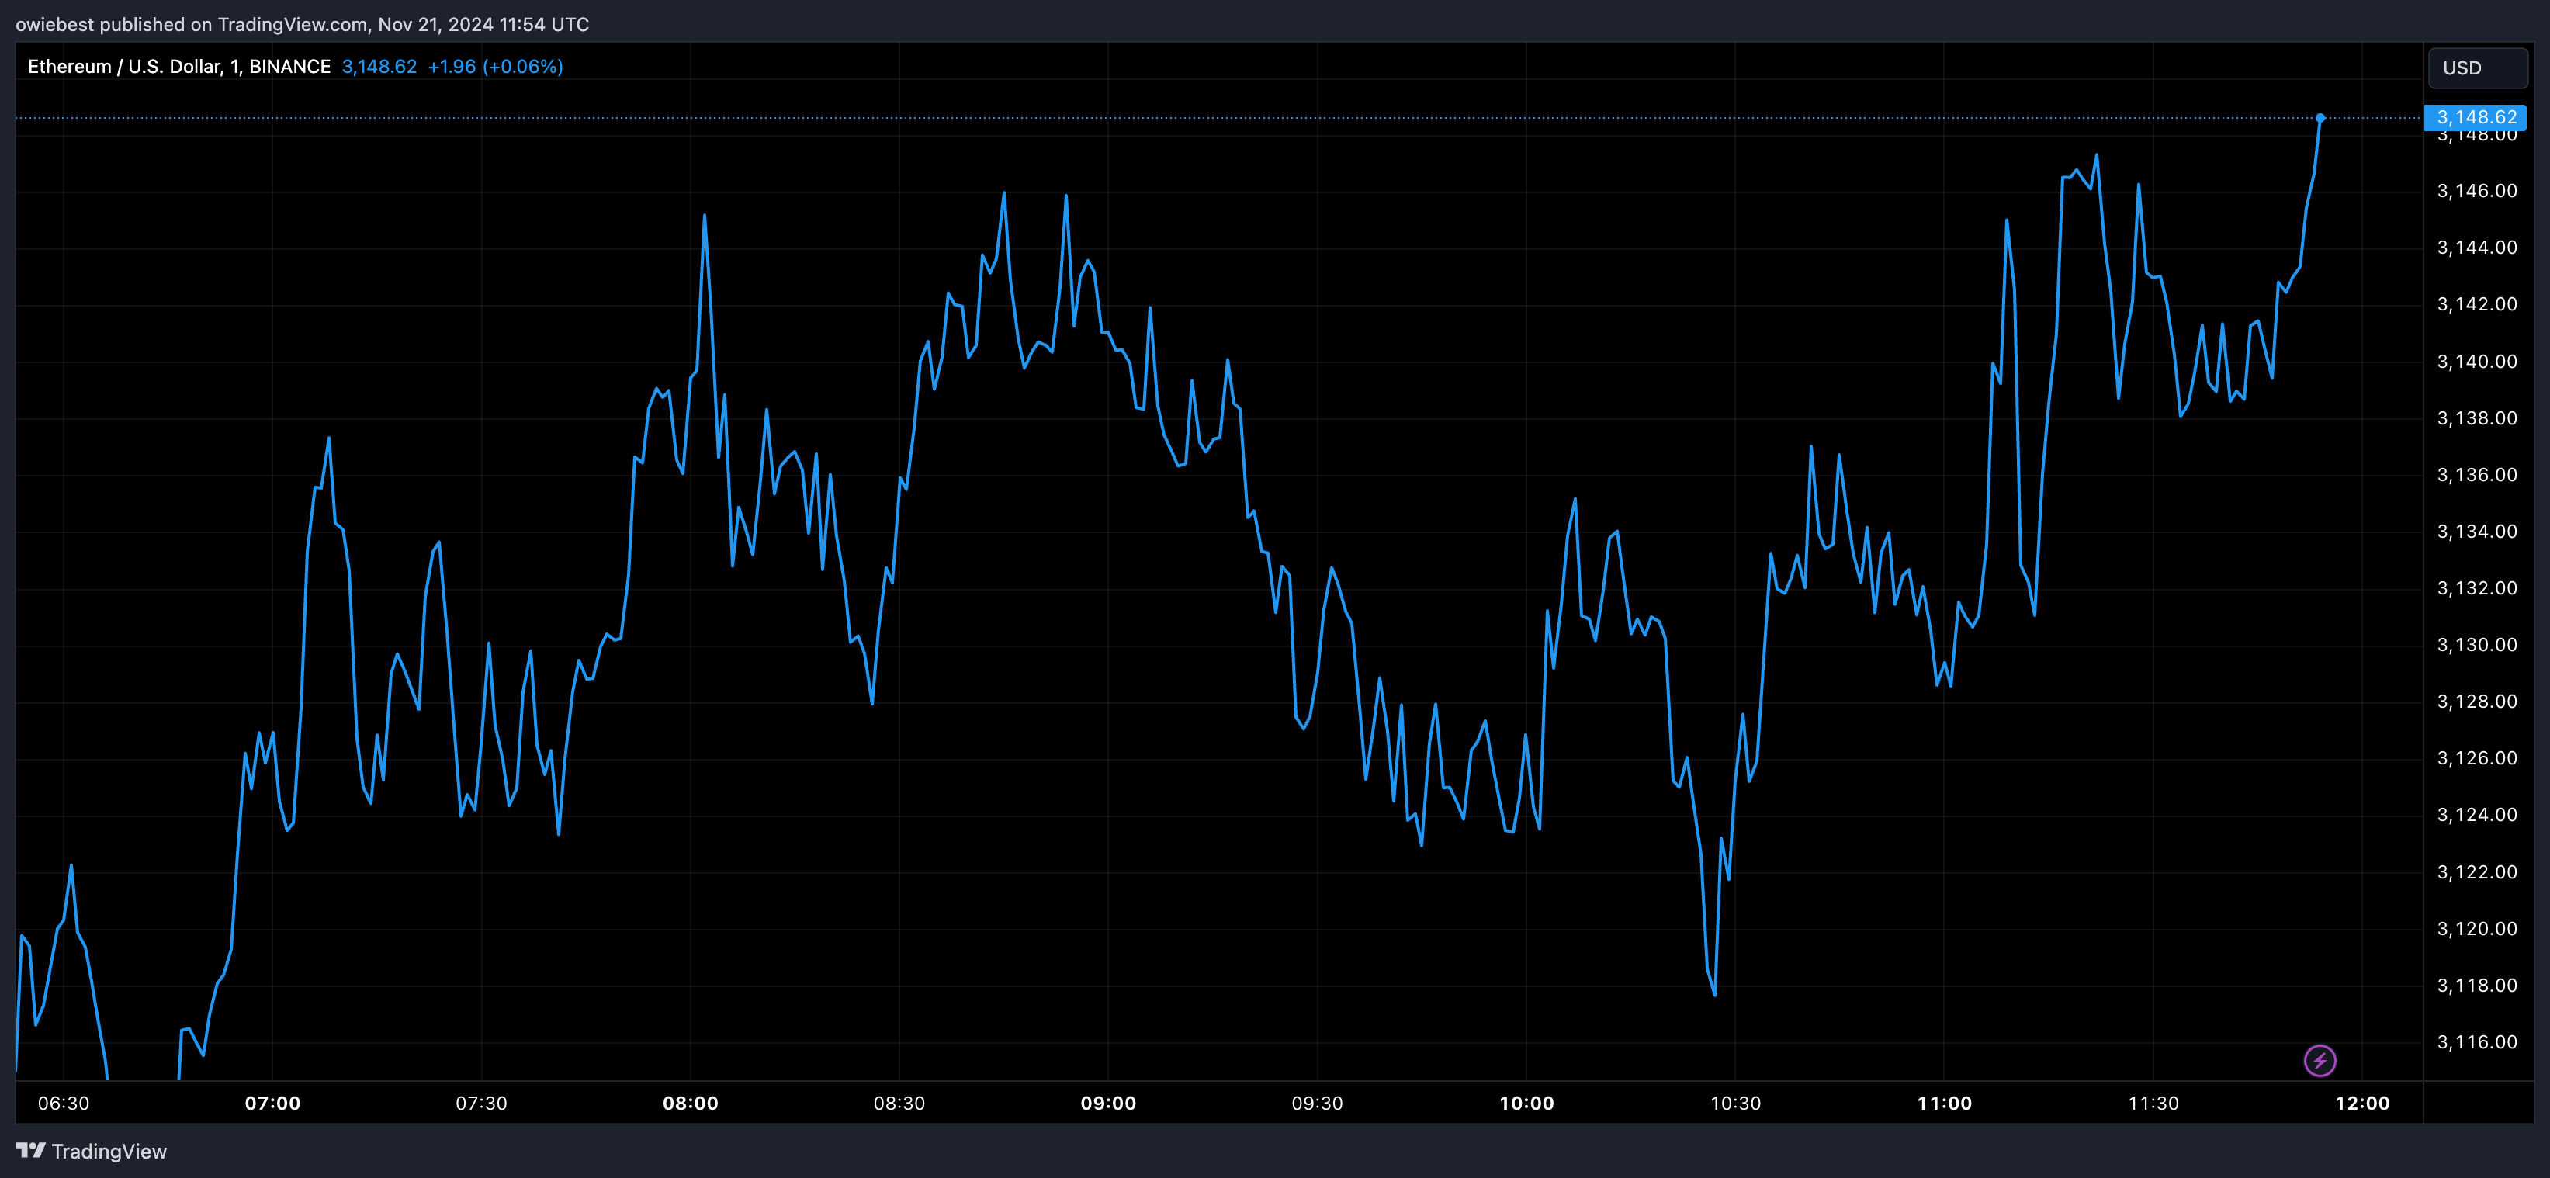The image size is (2550, 1178).
Task: Click the 07:00 time axis label
Action: coord(272,1103)
